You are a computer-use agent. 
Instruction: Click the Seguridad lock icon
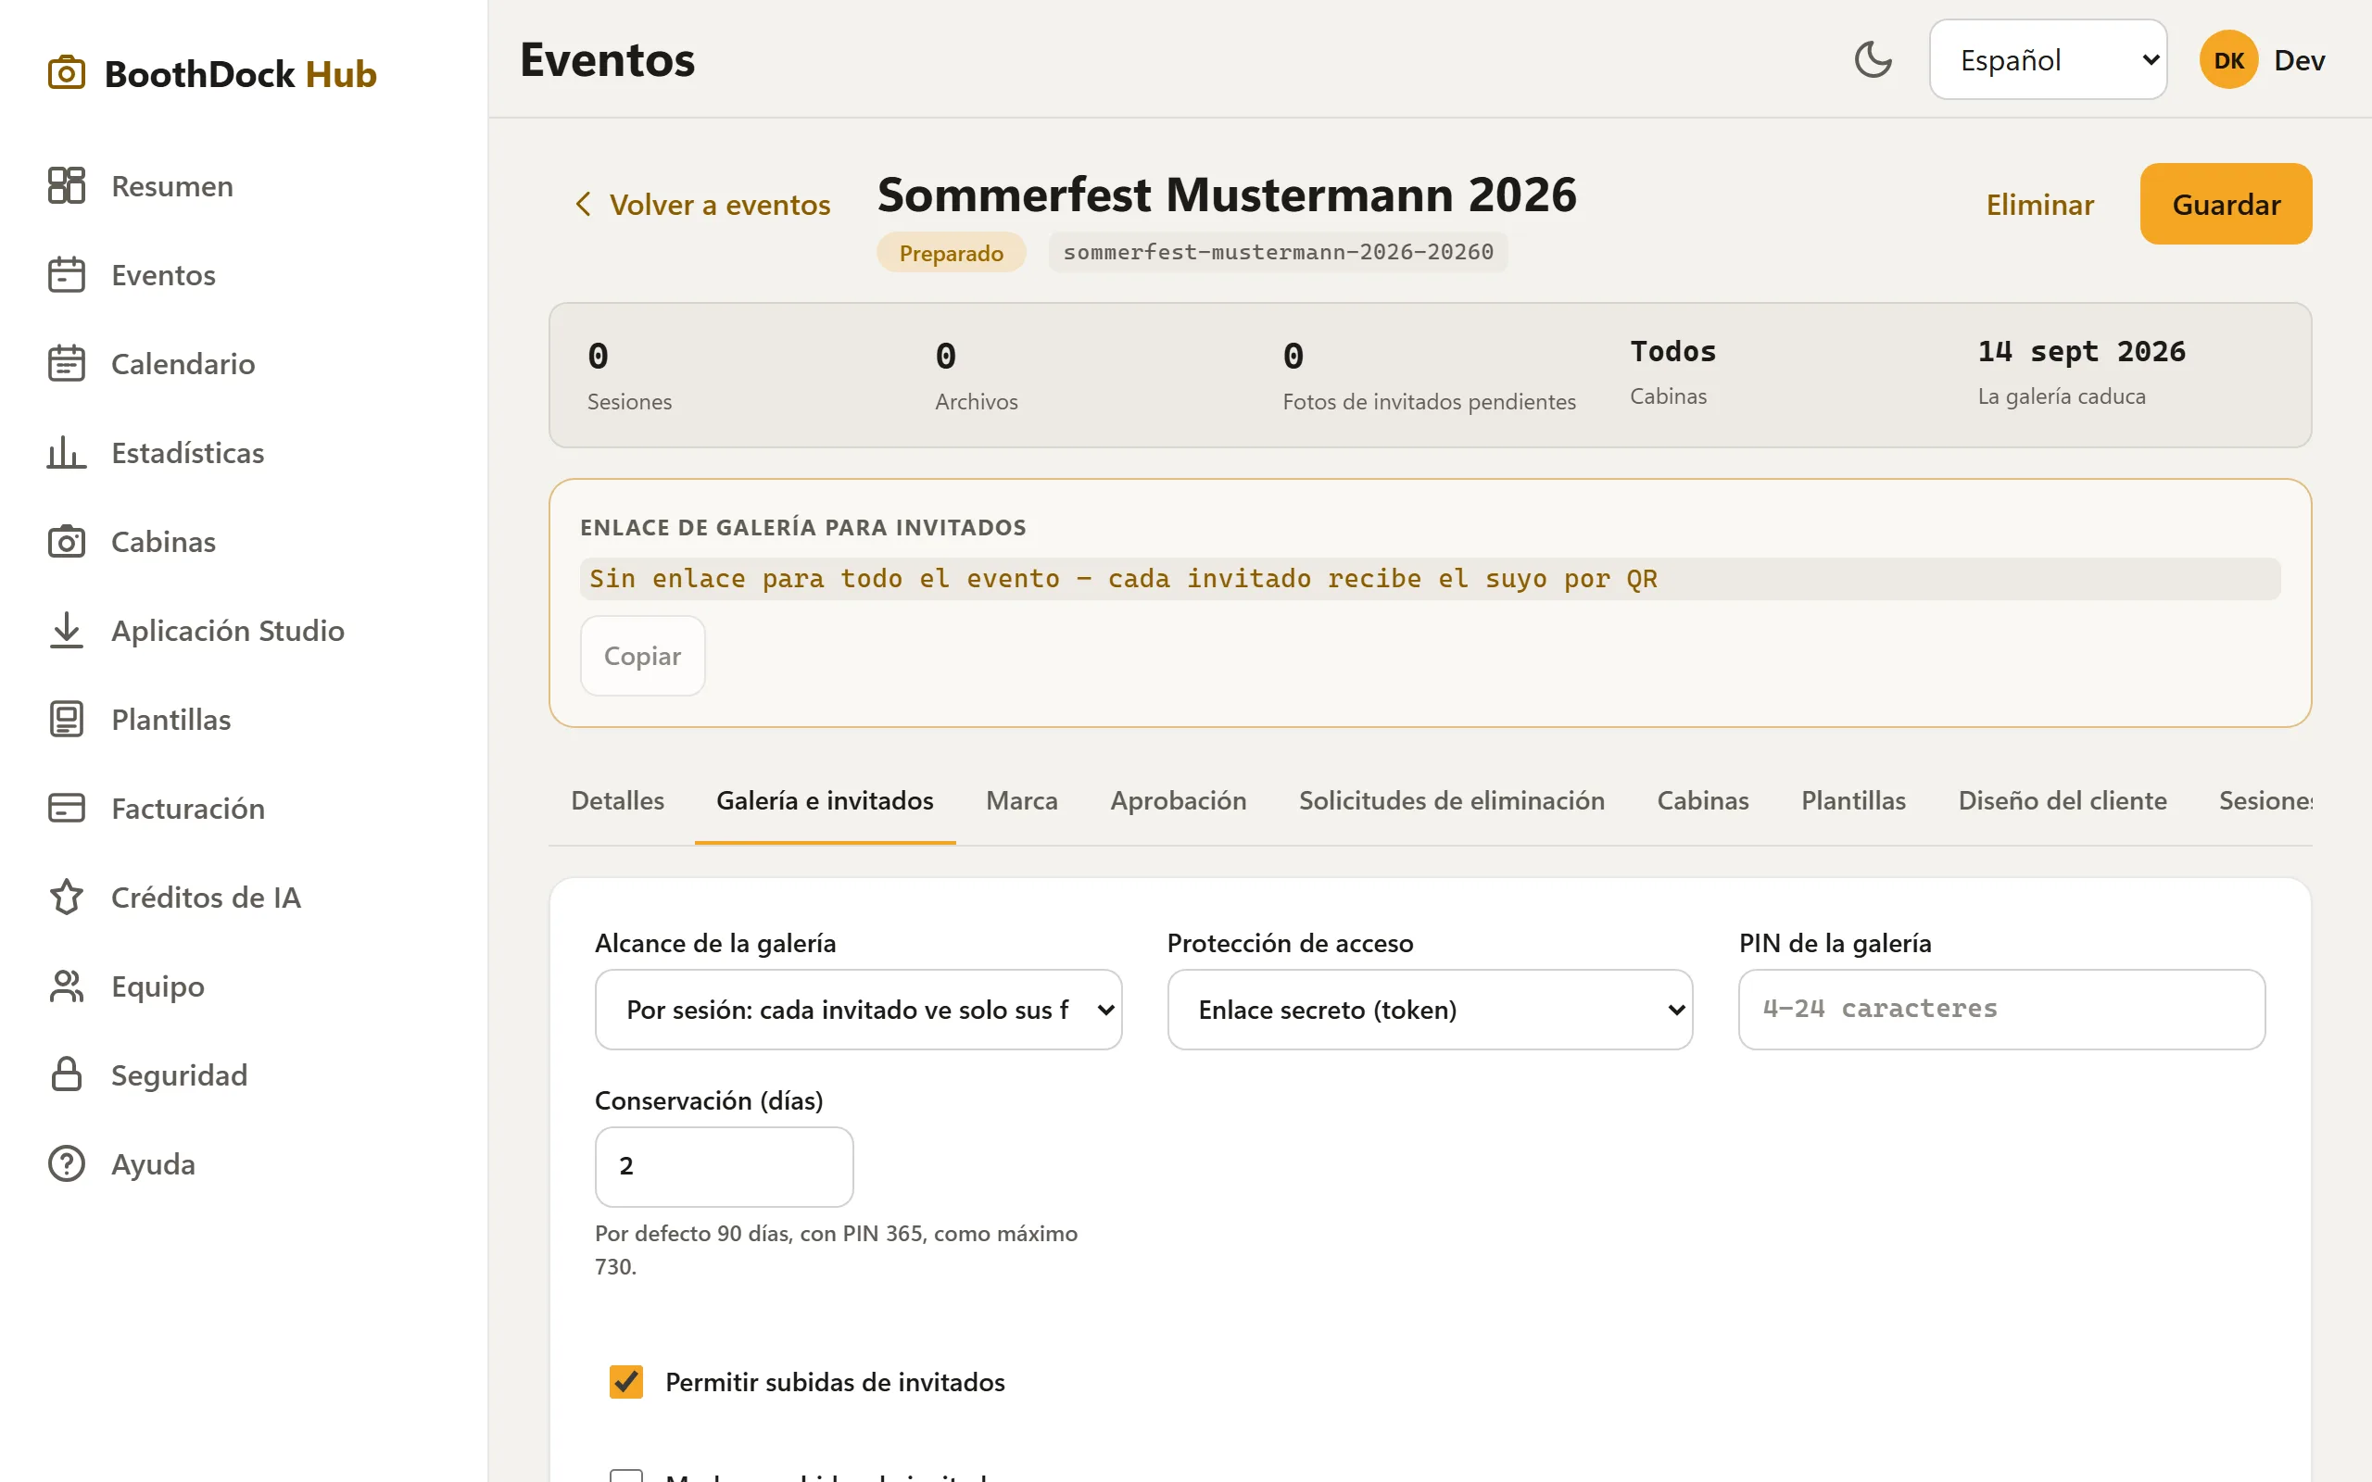[67, 1074]
